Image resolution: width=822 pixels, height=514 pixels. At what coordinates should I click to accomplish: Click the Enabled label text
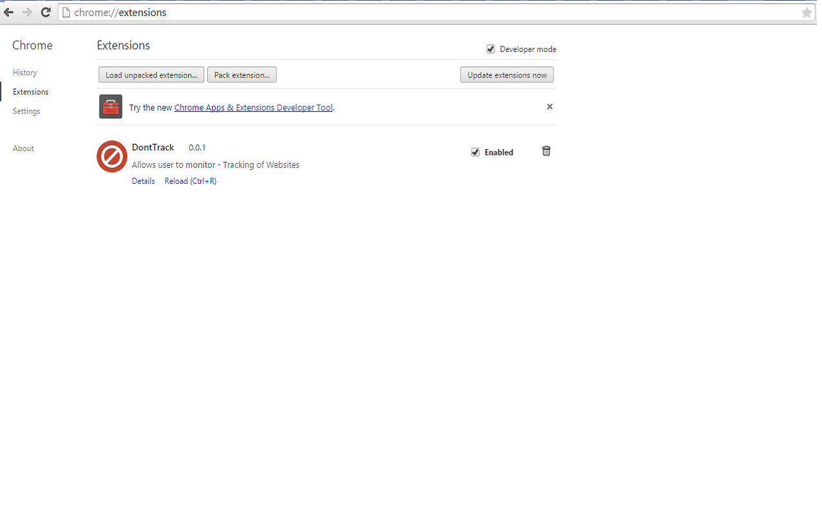[499, 152]
